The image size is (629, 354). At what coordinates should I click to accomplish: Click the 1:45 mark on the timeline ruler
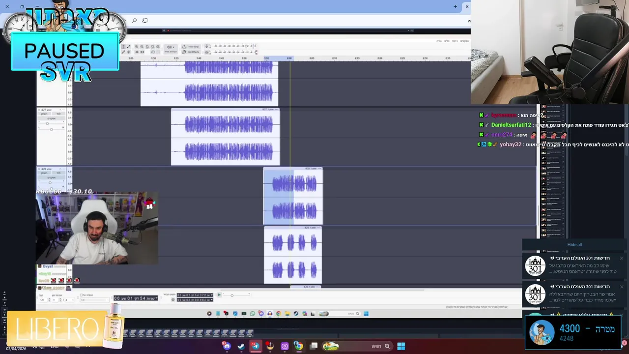click(x=222, y=58)
